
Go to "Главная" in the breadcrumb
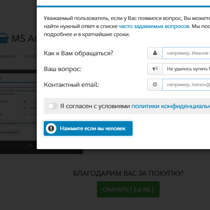coord(7,56)
